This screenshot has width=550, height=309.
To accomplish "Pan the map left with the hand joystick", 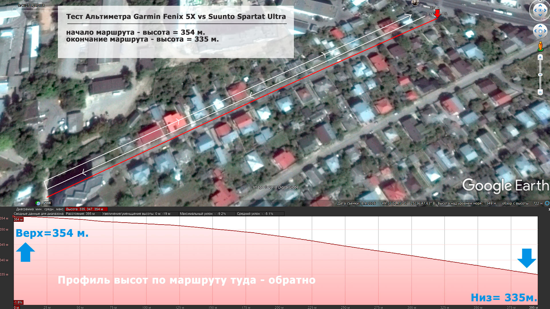I will point(535,31).
